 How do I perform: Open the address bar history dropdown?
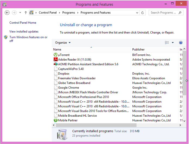pyautogui.click(x=137, y=13)
